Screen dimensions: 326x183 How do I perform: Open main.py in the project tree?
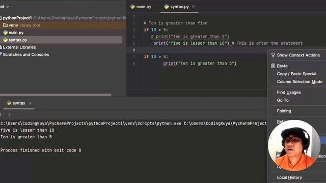point(16,33)
